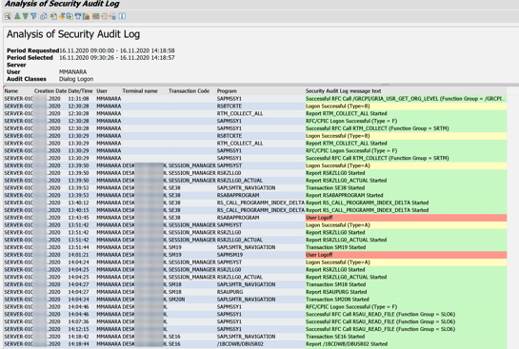Open the Set Filter funnel icon
519x349 pixels.
click(x=33, y=16)
